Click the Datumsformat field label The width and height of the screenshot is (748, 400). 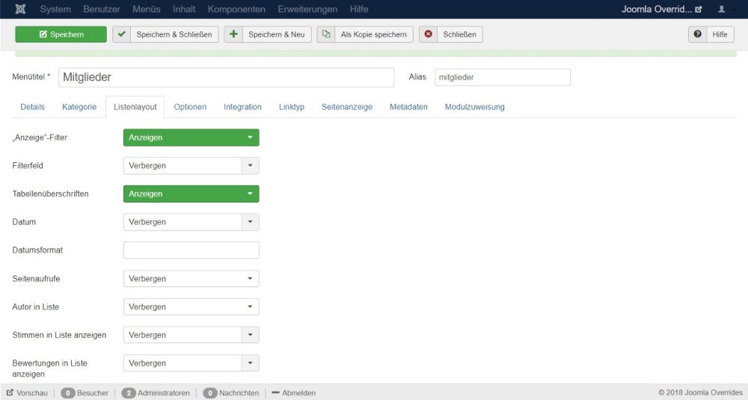coord(37,250)
